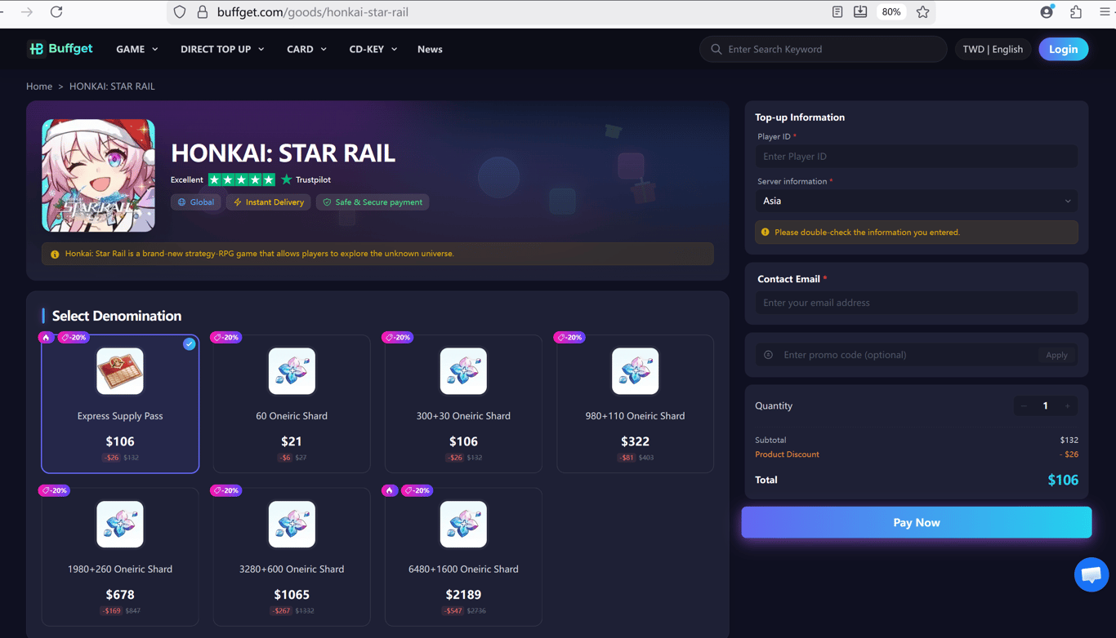This screenshot has height=638, width=1116.
Task: Open the TWD | English currency language selector
Action: coord(993,49)
